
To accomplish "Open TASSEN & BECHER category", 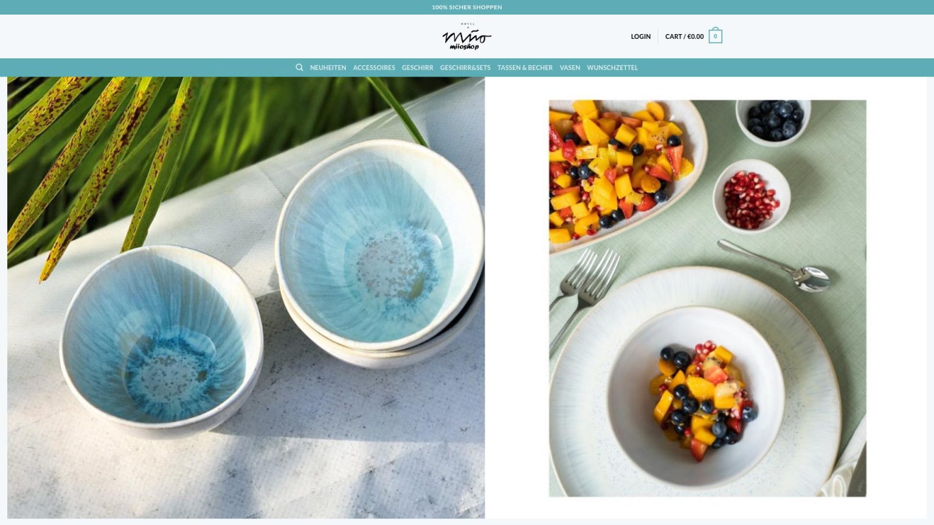I will pyautogui.click(x=525, y=67).
